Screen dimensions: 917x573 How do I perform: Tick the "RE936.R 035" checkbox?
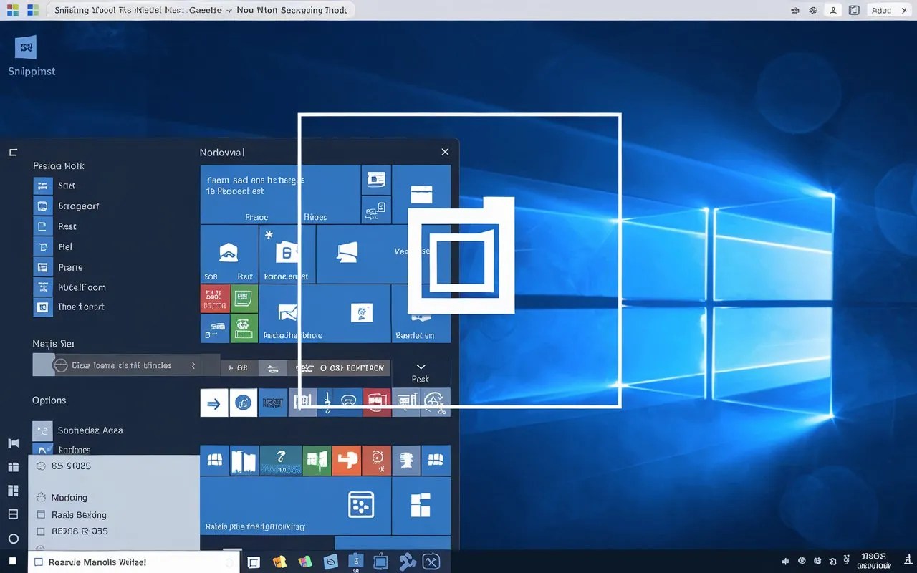40,531
